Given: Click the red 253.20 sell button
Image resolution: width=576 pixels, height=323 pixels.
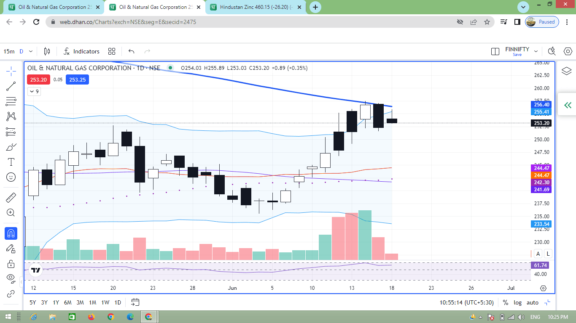Looking at the screenshot, I should tap(38, 79).
